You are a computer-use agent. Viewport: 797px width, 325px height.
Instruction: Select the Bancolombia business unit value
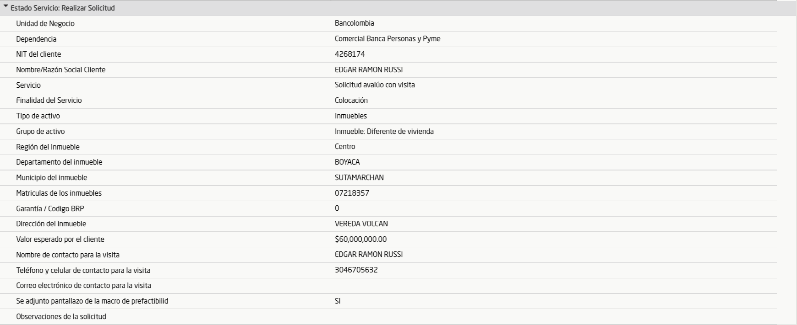(x=354, y=23)
